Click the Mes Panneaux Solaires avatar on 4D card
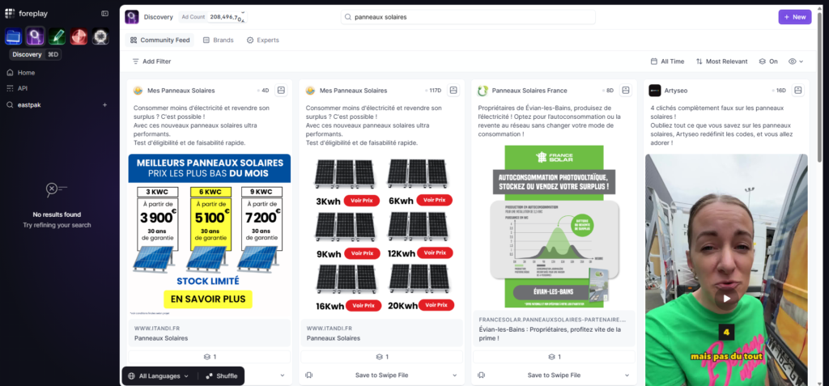829x386 pixels. 138,91
